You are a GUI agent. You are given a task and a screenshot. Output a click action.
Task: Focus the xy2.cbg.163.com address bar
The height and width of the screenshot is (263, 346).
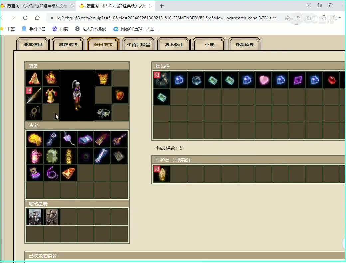tap(168, 18)
